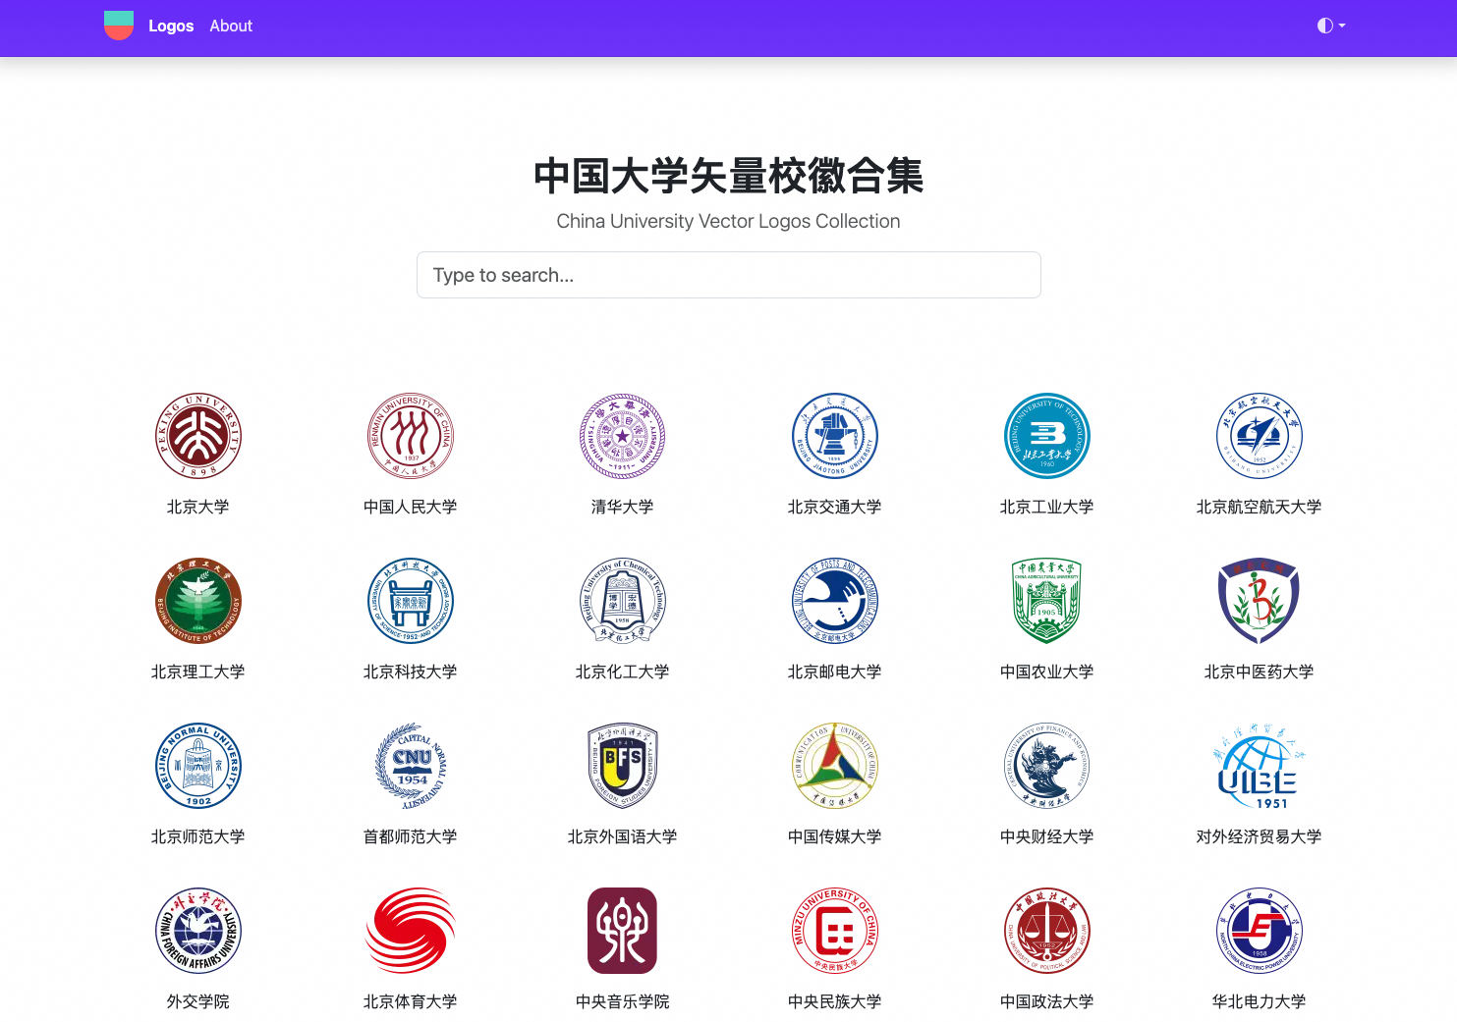
Task: Select the 北京师范大学 logo
Action: click(x=198, y=766)
